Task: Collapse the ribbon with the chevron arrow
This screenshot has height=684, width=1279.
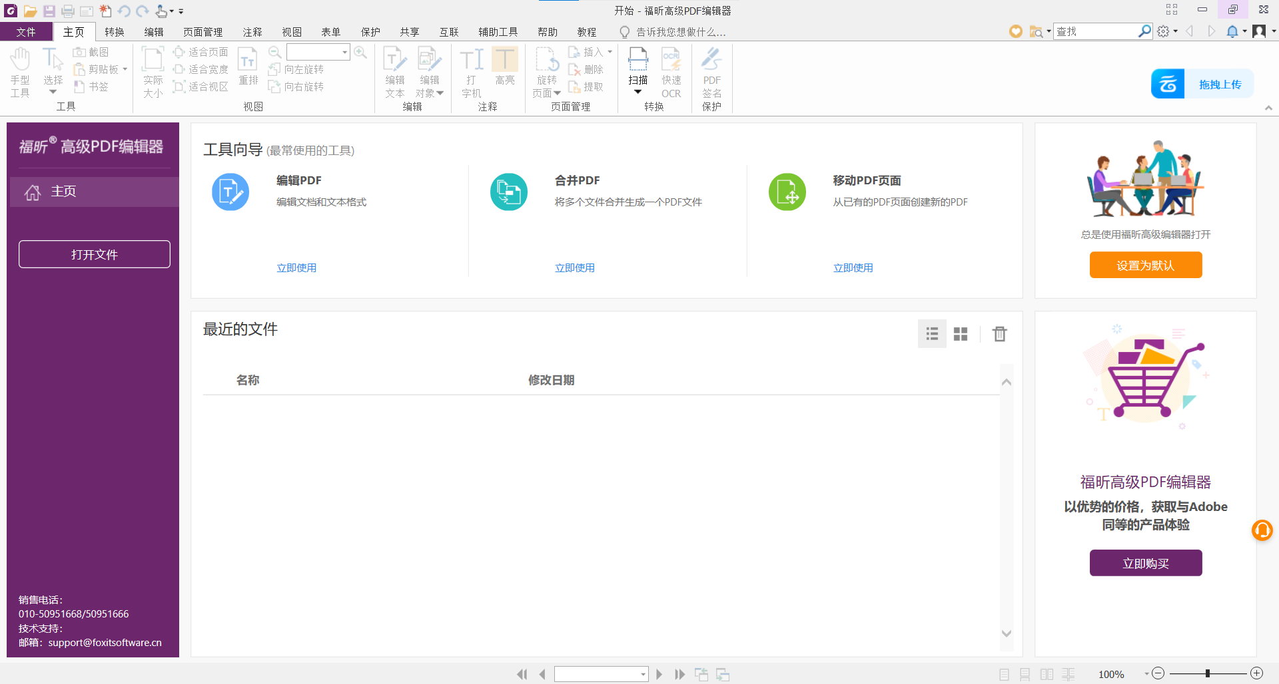Action: (x=1268, y=108)
